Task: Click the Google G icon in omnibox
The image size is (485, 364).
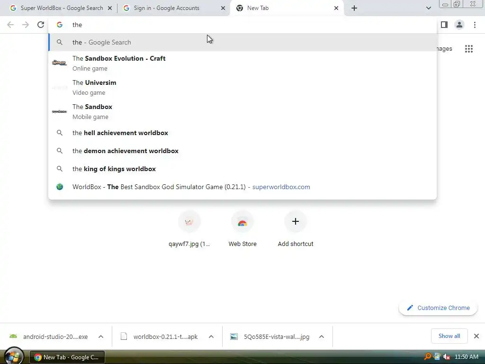Action: coord(60,25)
